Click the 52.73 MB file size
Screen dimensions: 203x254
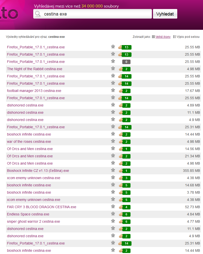pos(192,207)
